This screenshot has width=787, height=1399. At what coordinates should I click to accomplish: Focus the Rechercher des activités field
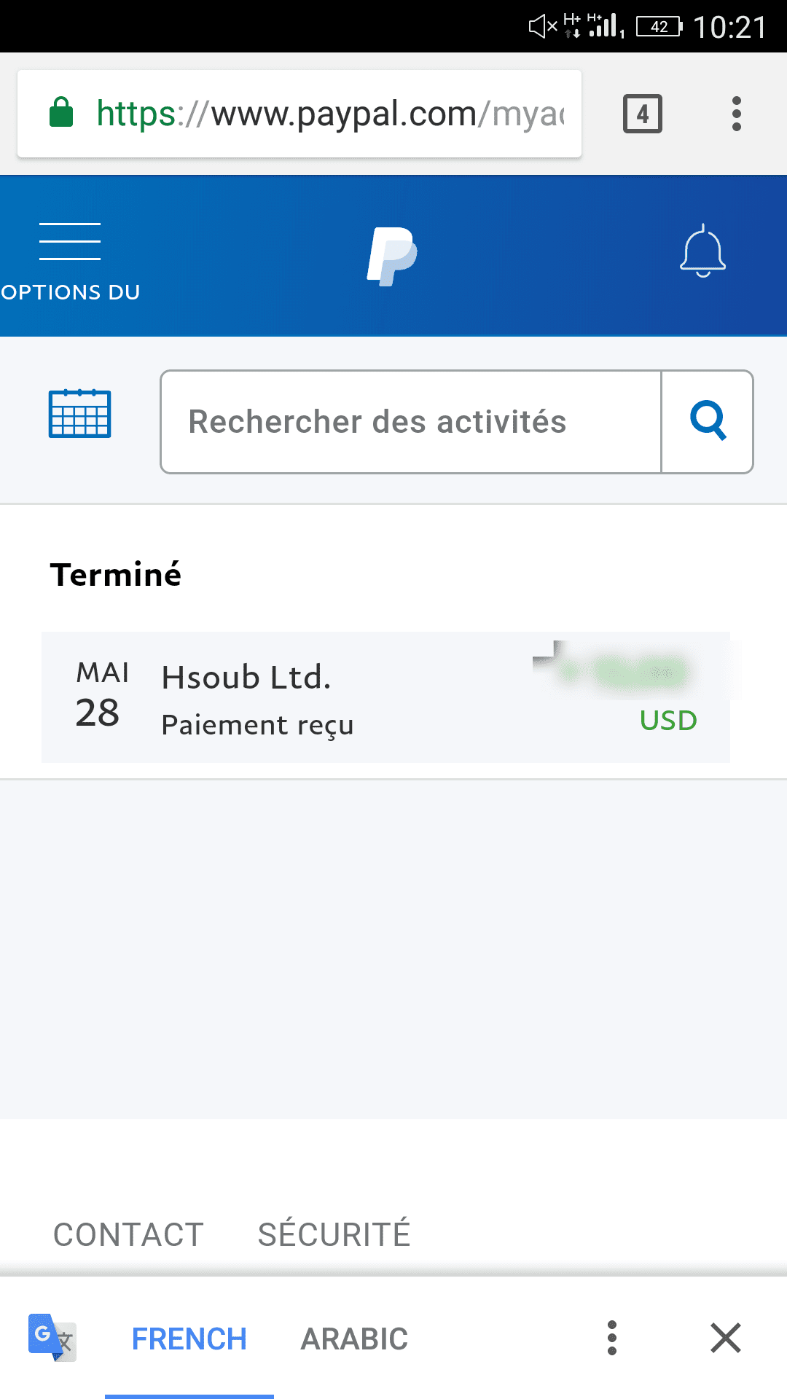pyautogui.click(x=411, y=422)
